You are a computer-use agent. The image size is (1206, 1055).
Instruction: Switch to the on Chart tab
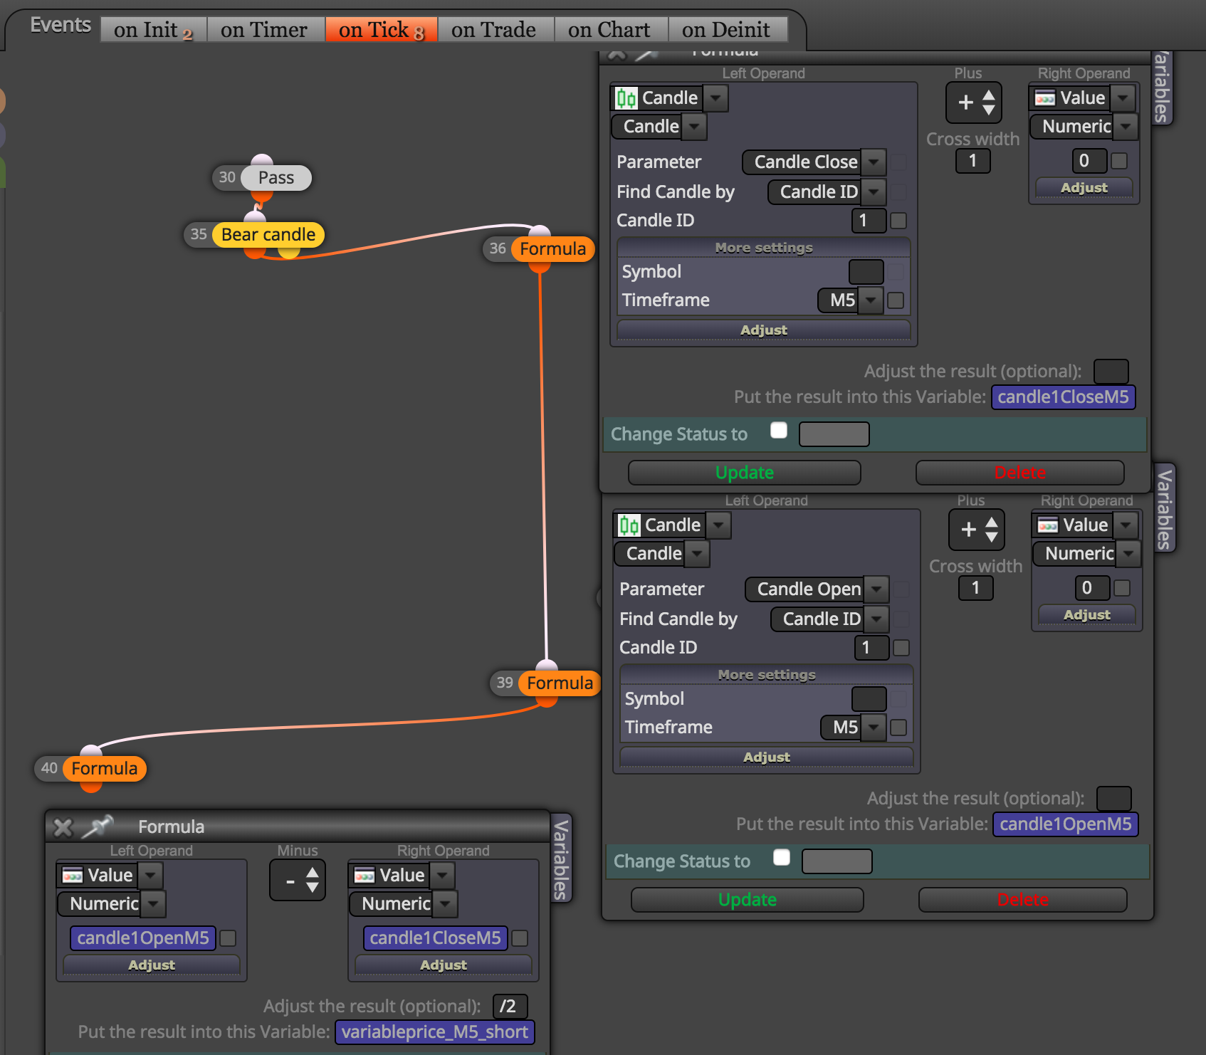pyautogui.click(x=609, y=30)
